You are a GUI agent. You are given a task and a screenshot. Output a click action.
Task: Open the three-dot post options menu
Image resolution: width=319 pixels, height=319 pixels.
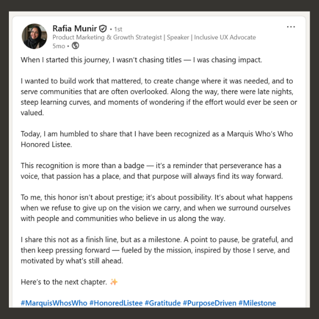pyautogui.click(x=291, y=27)
